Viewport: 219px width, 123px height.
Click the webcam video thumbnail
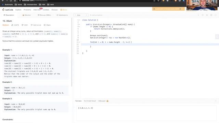tap(202, 5)
